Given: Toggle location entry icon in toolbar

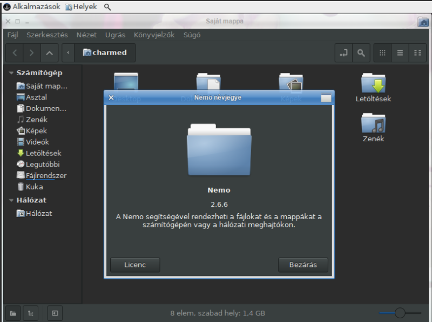Looking at the screenshot, I should (x=343, y=52).
